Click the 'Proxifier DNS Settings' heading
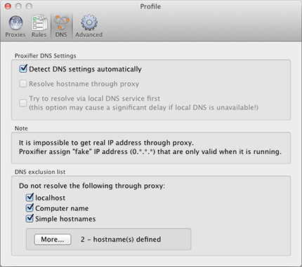The image size is (302, 267). click(x=46, y=56)
